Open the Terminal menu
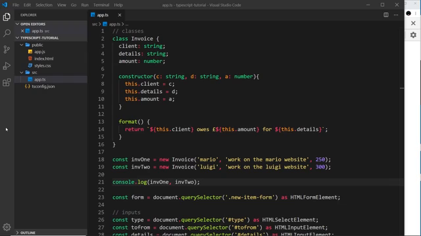Image resolution: width=421 pixels, height=236 pixels. tap(101, 5)
